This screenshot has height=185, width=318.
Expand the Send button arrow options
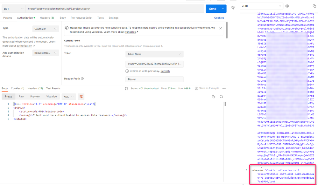coord(223,9)
